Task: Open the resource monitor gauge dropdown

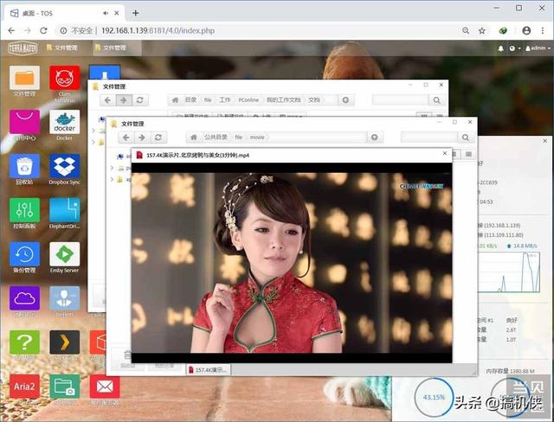Action: 514,48
